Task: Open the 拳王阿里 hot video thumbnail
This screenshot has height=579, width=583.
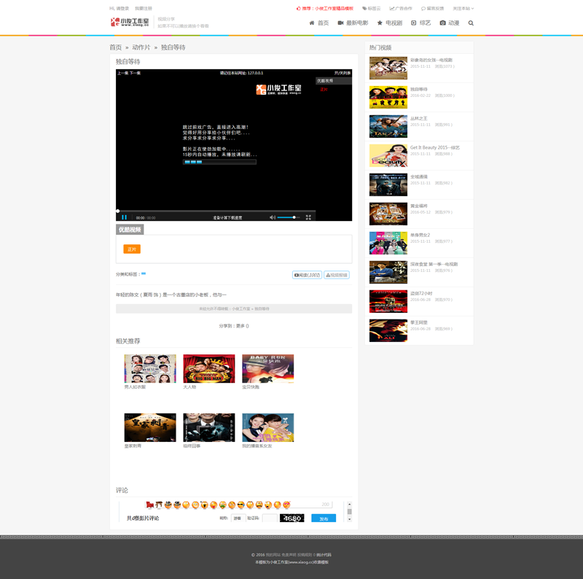Action: (x=388, y=330)
